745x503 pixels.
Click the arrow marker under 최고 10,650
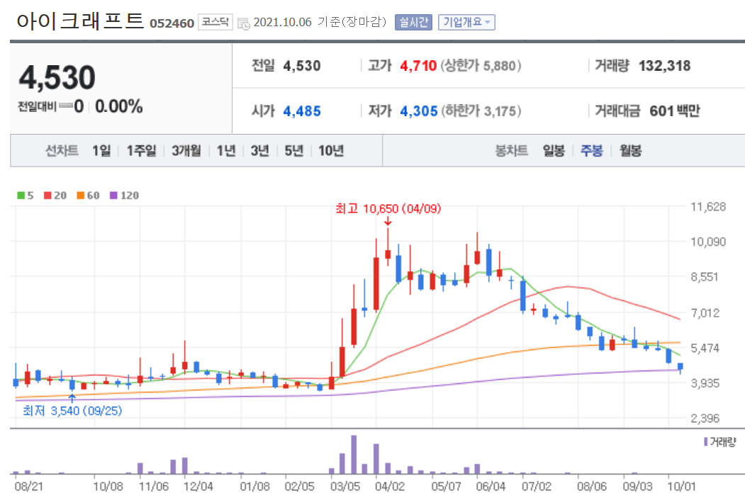[388, 222]
